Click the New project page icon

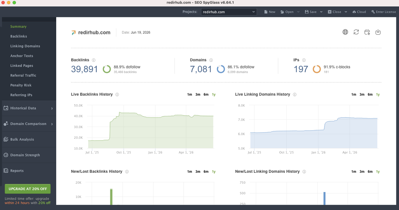coord(266,12)
